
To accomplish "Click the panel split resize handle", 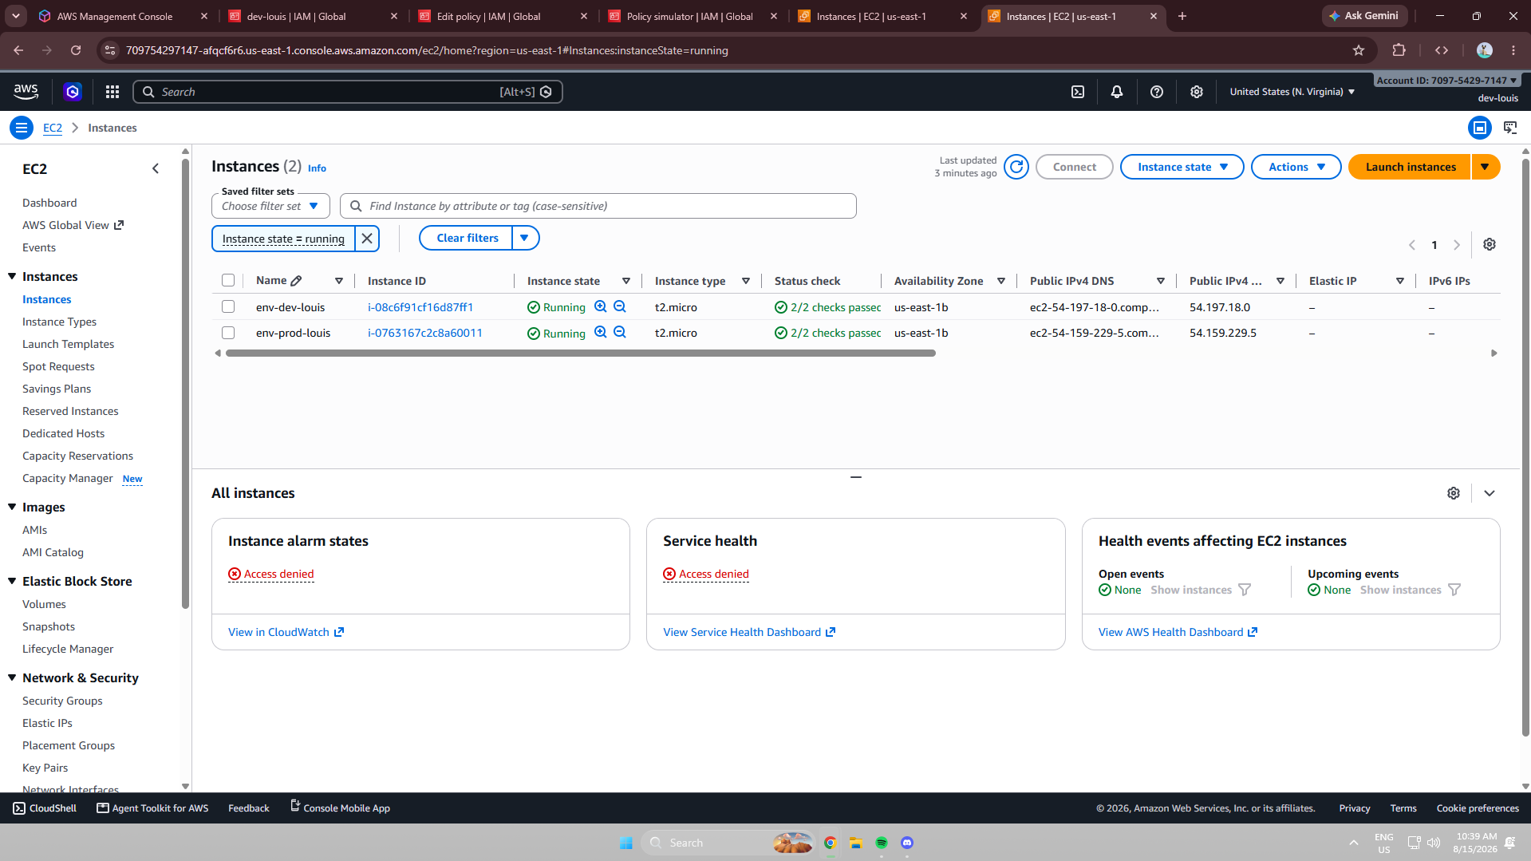I will click(856, 477).
